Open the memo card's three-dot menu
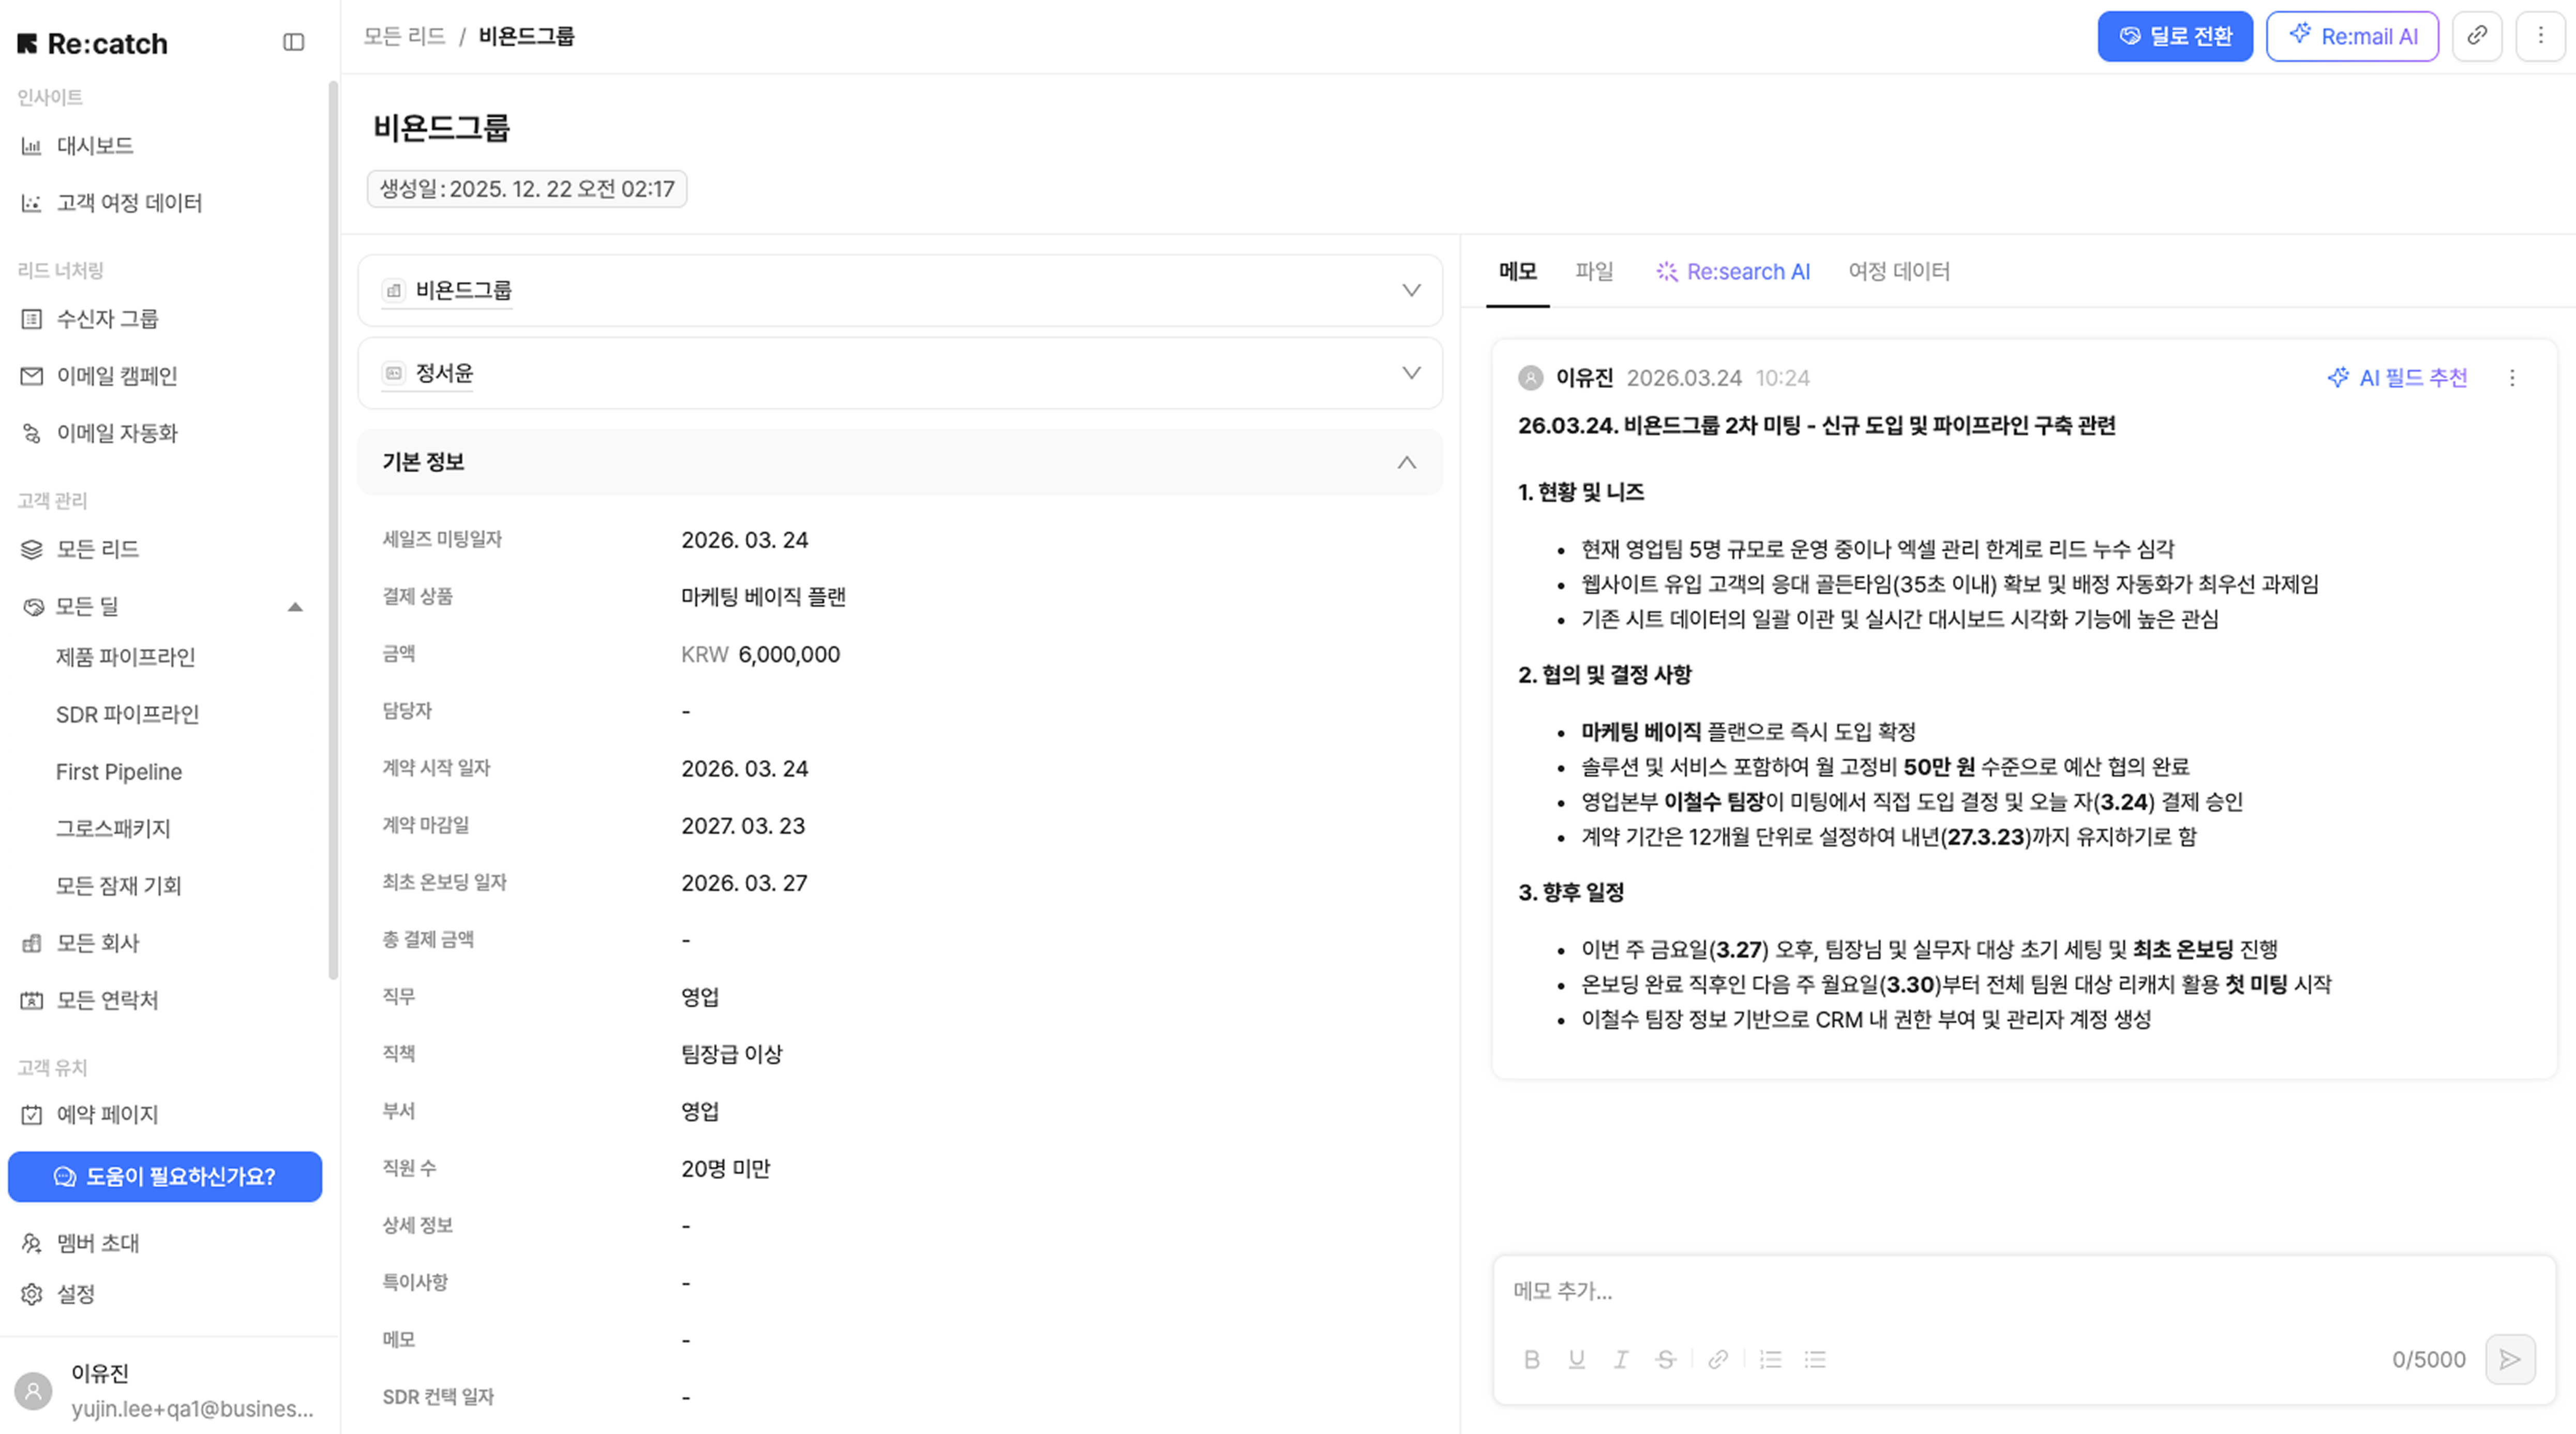 point(2512,378)
